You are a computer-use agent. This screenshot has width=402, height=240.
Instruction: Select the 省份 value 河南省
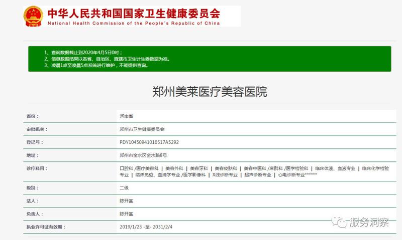coord(126,116)
